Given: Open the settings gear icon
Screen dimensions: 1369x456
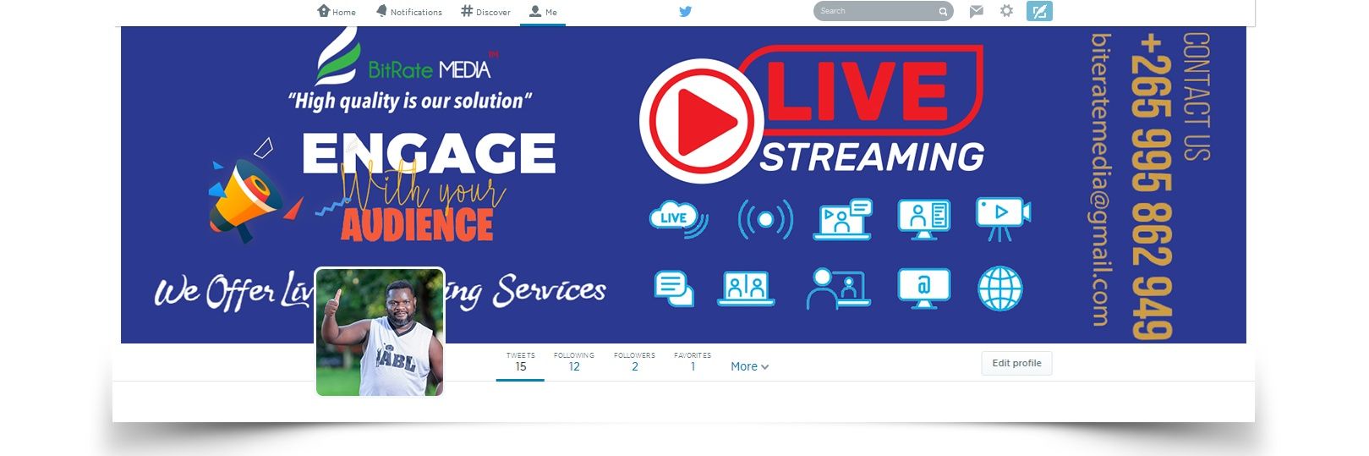Looking at the screenshot, I should pos(1006,11).
